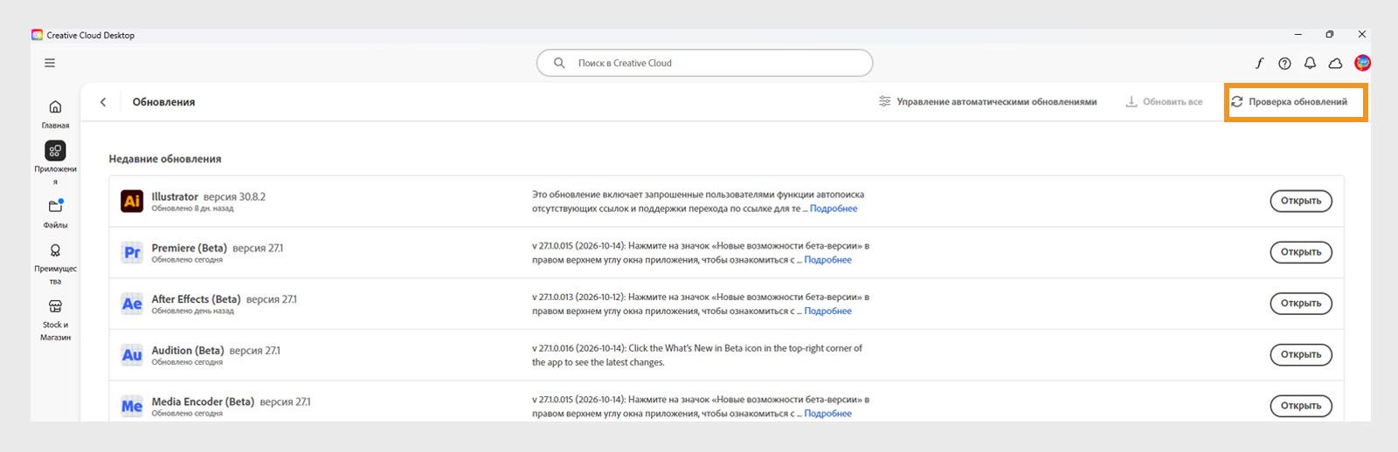The width and height of the screenshot is (1398, 452).
Task: Click Audition (Beta) версия 27.1 text
Action: (216, 351)
